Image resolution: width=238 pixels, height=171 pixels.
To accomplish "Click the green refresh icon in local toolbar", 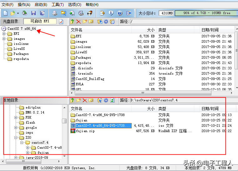I will pos(112,100).
